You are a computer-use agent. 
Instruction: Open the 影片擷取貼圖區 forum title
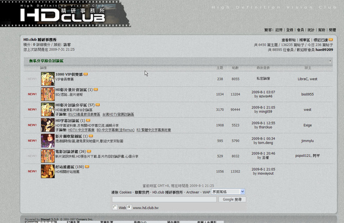click(69, 136)
